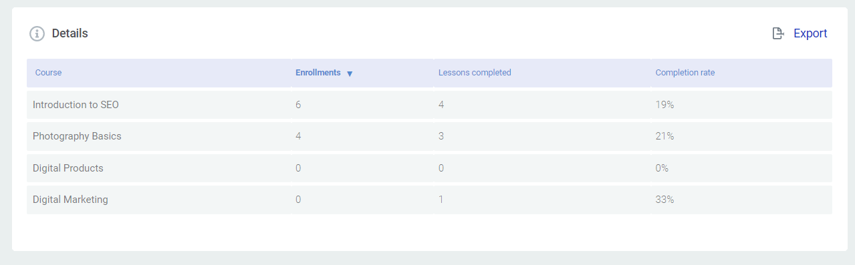Click enrollments value 4 for Photography Basics
Viewport: 855px width, 265px height.
pos(298,136)
